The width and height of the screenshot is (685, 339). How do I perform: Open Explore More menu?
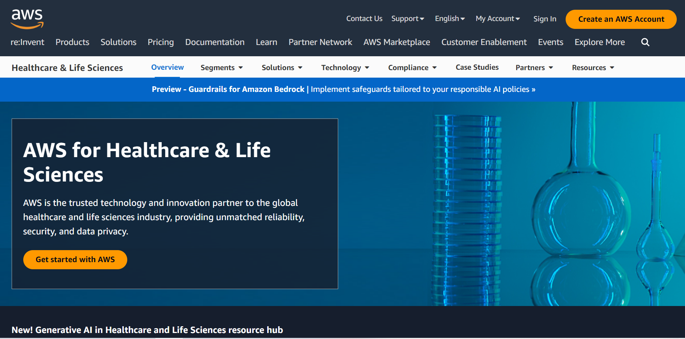tap(599, 42)
